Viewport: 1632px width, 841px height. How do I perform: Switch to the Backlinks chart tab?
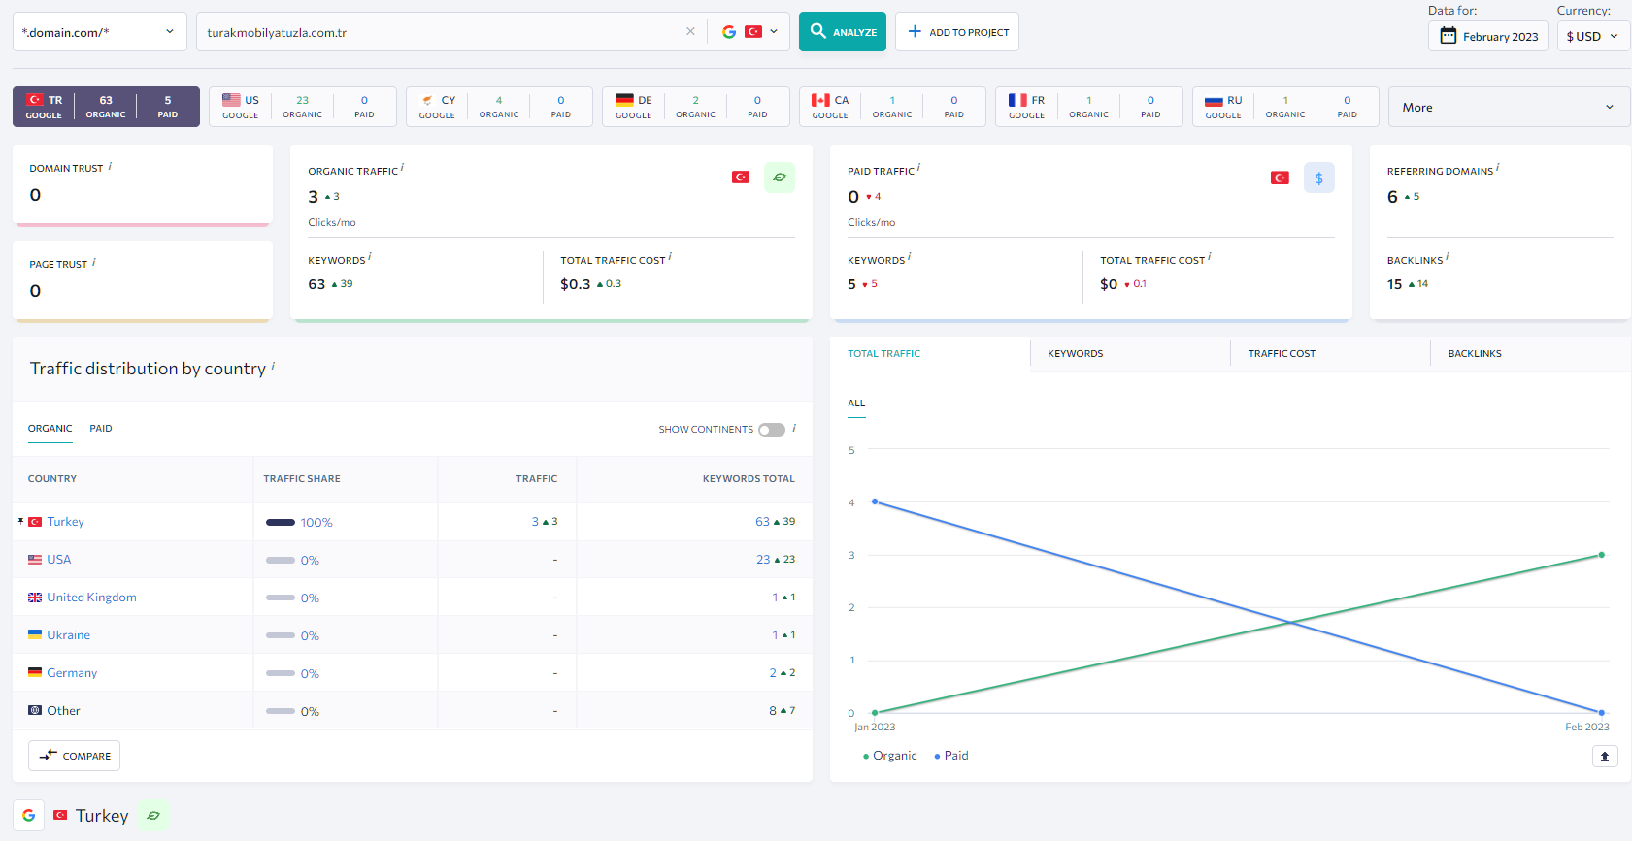pos(1475,353)
